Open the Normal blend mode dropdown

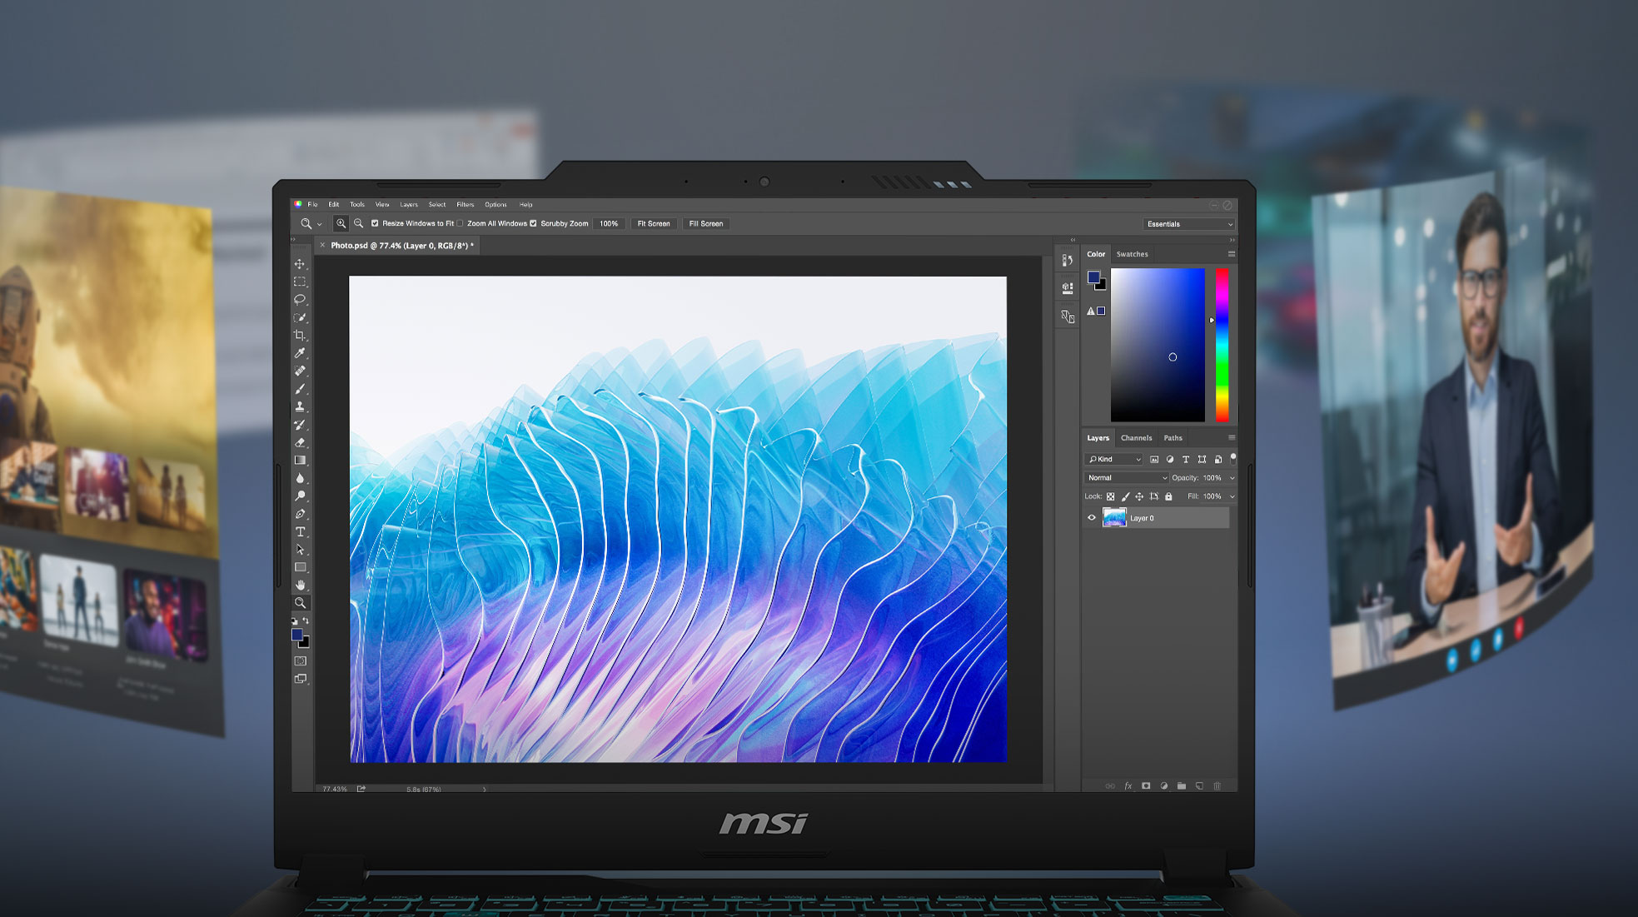pyautogui.click(x=1126, y=478)
